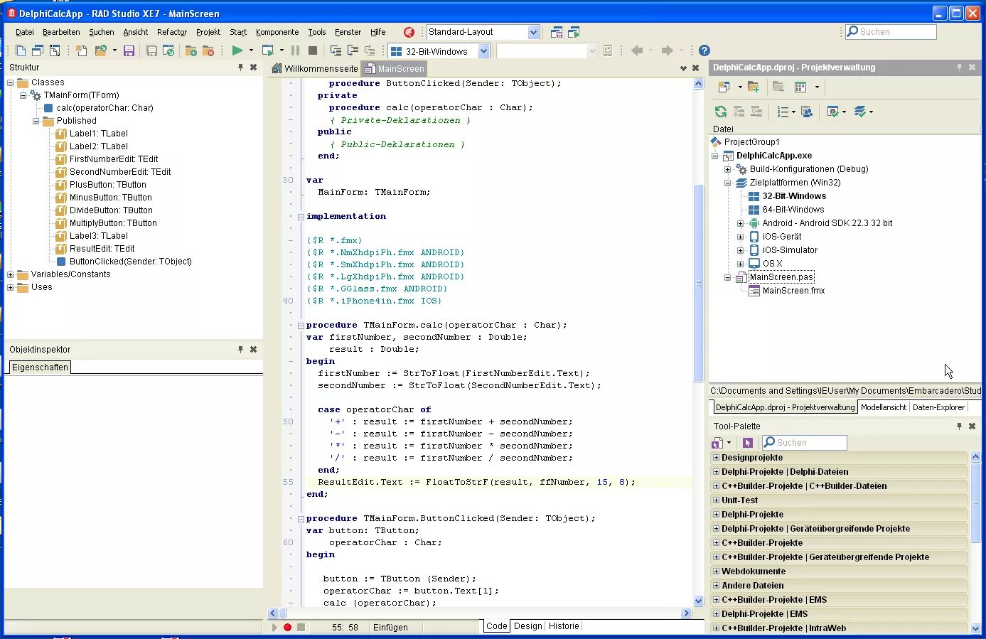The width and height of the screenshot is (986, 639).
Task: Click the red stop icon beside Hilfe
Action: tap(409, 32)
